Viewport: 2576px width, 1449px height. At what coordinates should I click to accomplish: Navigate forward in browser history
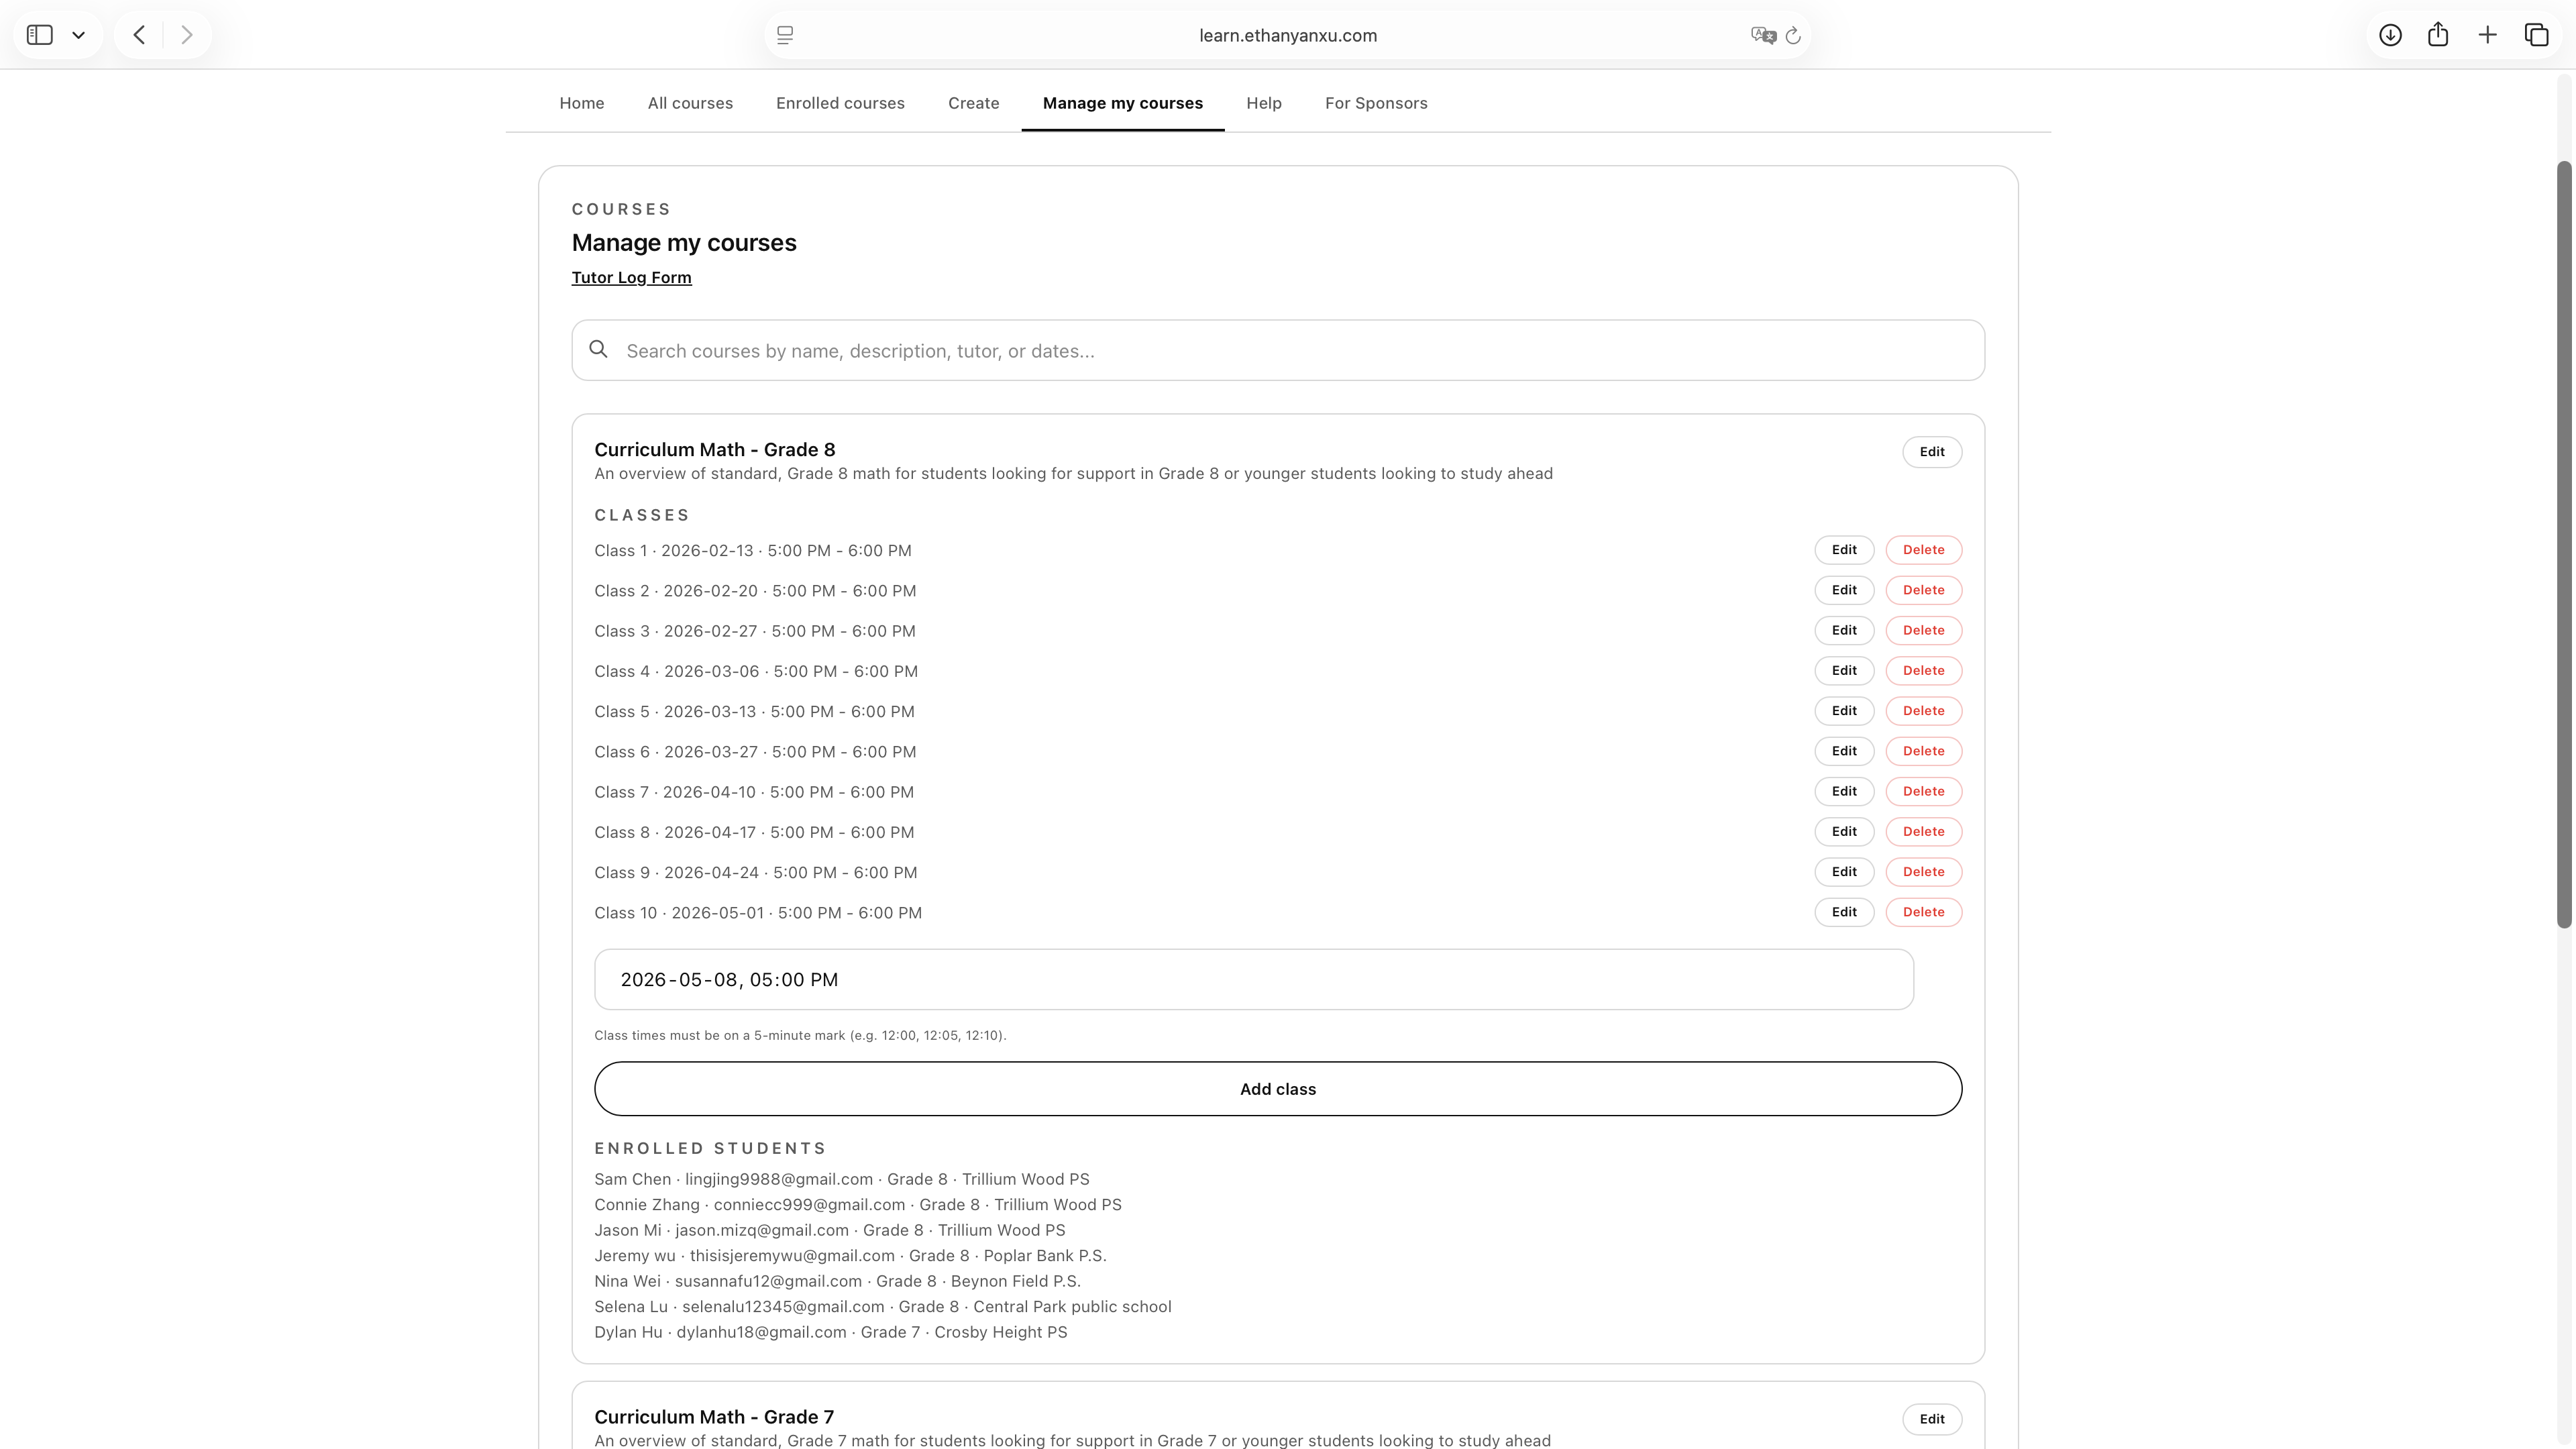[x=186, y=34]
